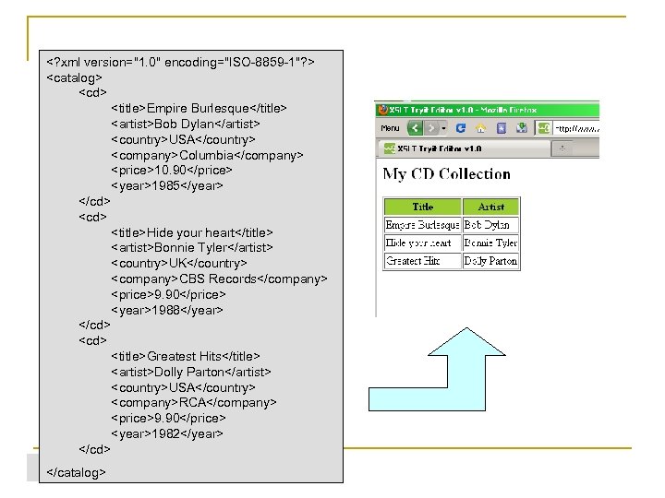Click the title Greatest Hits XML line
This screenshot has height=498, width=665.
click(186, 357)
